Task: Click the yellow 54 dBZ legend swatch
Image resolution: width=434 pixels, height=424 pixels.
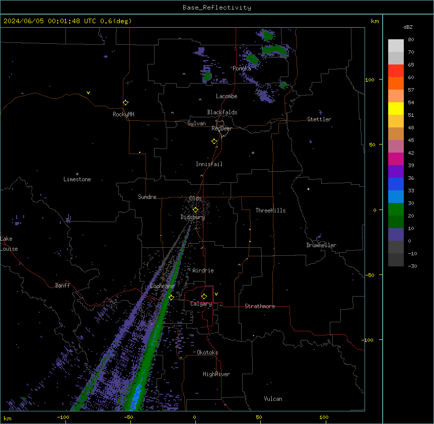Action: pos(396,108)
